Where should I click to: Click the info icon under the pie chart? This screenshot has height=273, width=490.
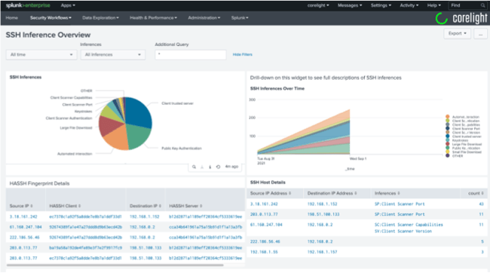pyautogui.click(x=210, y=167)
